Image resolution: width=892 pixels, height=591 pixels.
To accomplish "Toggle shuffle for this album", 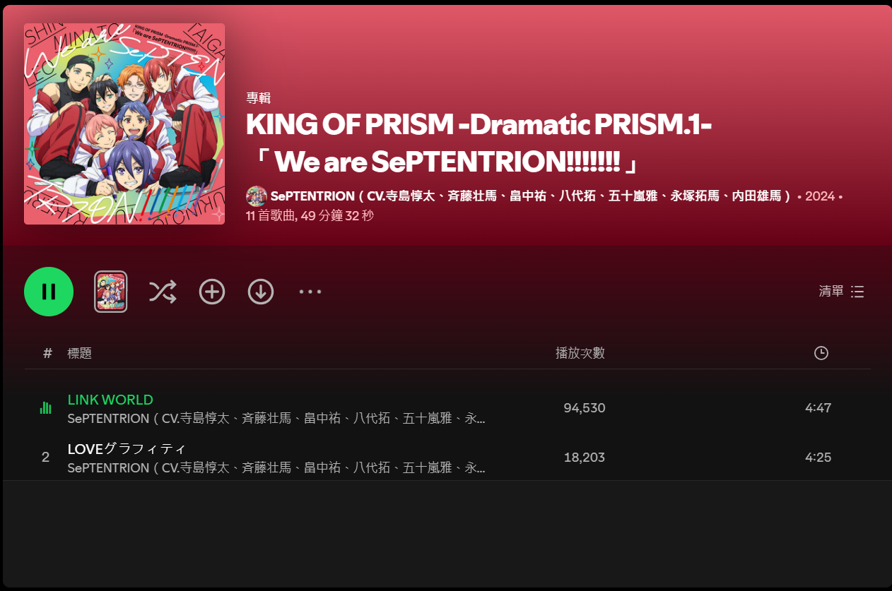I will coord(163,292).
